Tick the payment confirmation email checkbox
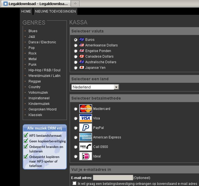The height and width of the screenshot is (186, 199). (x=74, y=183)
